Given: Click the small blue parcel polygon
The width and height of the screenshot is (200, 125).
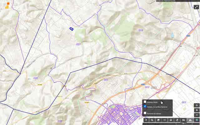Looking at the screenshot, I should (72, 29).
